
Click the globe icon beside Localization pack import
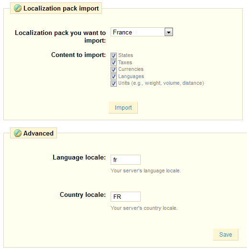pyautogui.click(x=18, y=8)
